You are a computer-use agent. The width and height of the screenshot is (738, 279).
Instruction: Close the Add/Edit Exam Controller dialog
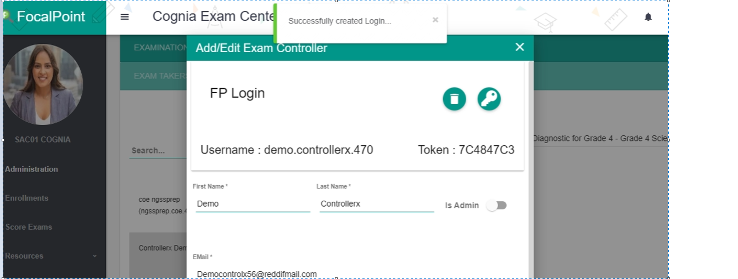click(519, 47)
